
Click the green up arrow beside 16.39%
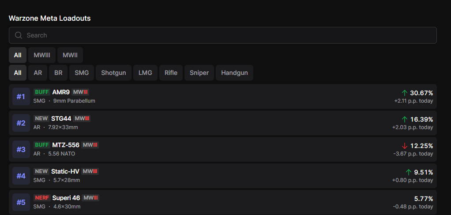coord(405,119)
